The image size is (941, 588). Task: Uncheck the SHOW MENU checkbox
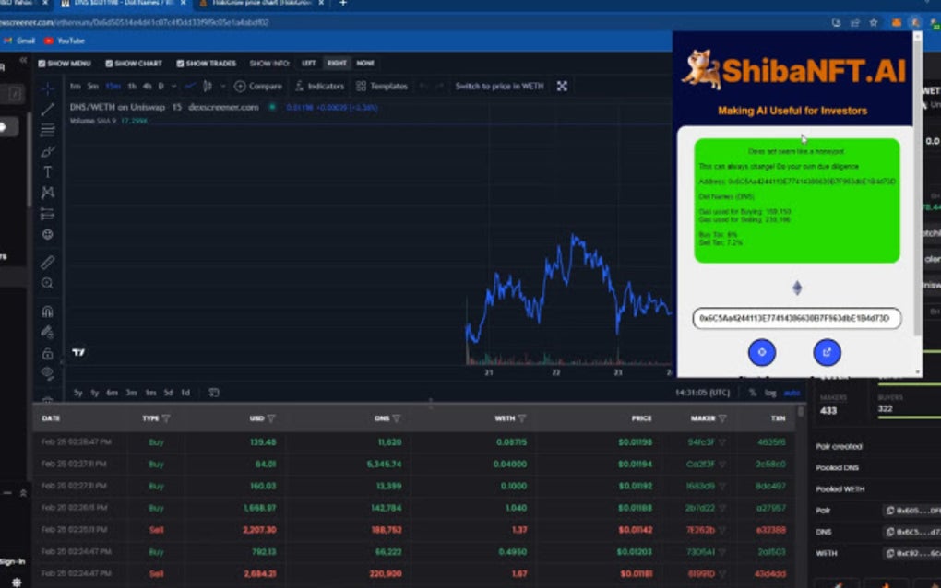tap(42, 64)
